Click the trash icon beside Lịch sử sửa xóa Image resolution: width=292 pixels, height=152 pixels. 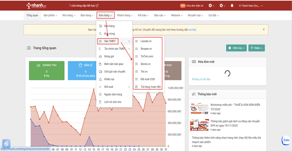100,102
